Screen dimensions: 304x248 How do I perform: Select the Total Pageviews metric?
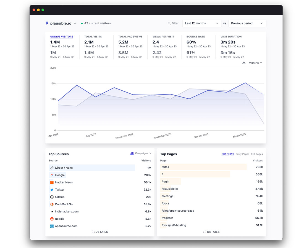point(130,37)
